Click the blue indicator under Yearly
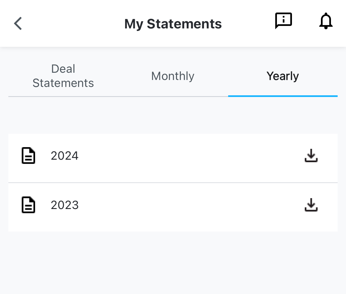This screenshot has width=346, height=294. tap(282, 96)
